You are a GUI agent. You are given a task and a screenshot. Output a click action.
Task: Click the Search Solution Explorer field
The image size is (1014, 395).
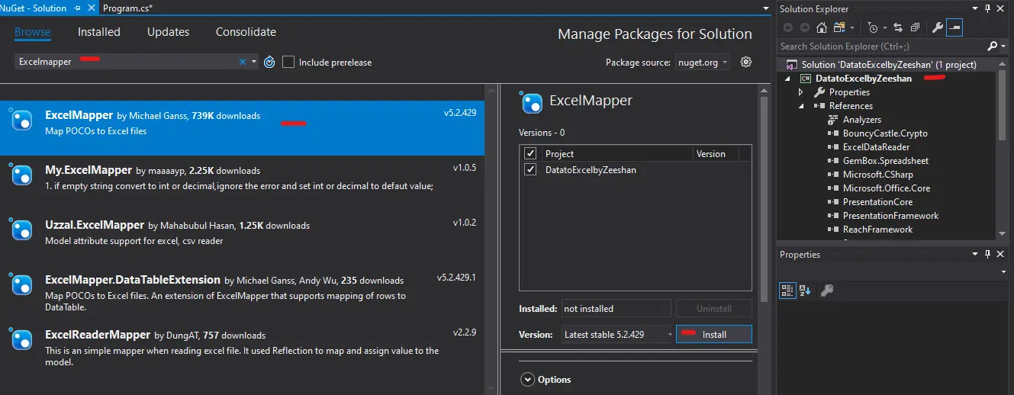tap(881, 47)
